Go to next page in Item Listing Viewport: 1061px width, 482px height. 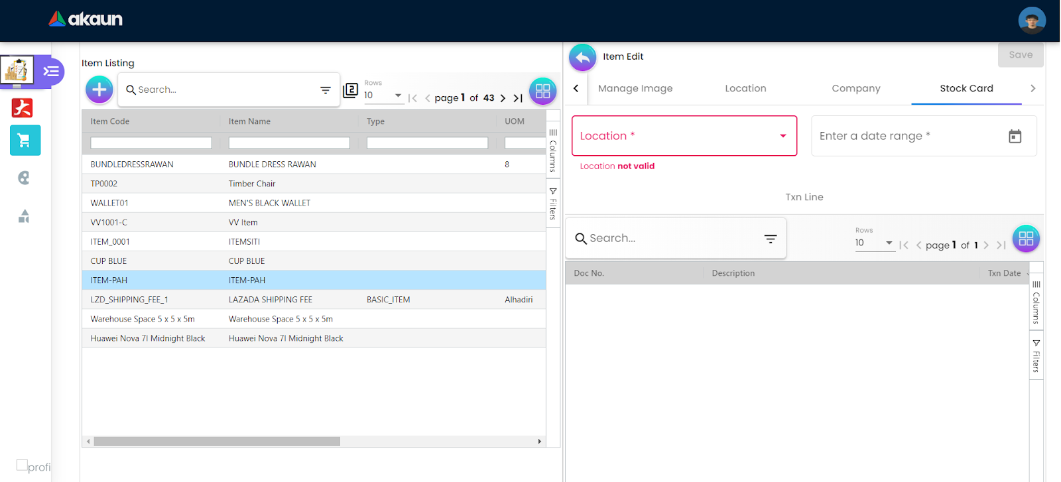coord(503,98)
